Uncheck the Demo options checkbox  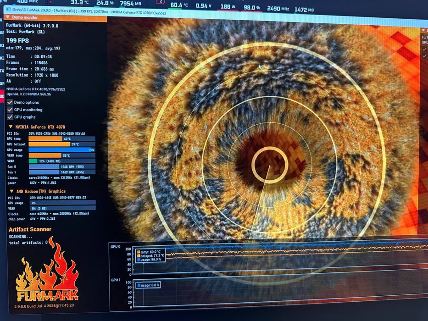tap(10, 102)
